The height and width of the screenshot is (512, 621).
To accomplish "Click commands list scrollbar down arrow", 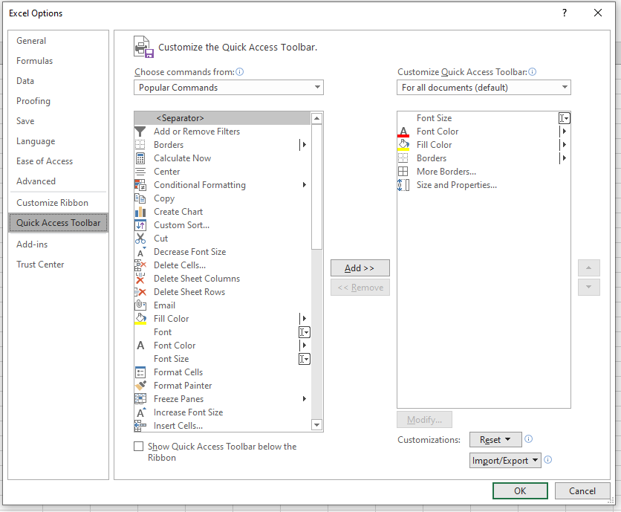I will pyautogui.click(x=316, y=425).
